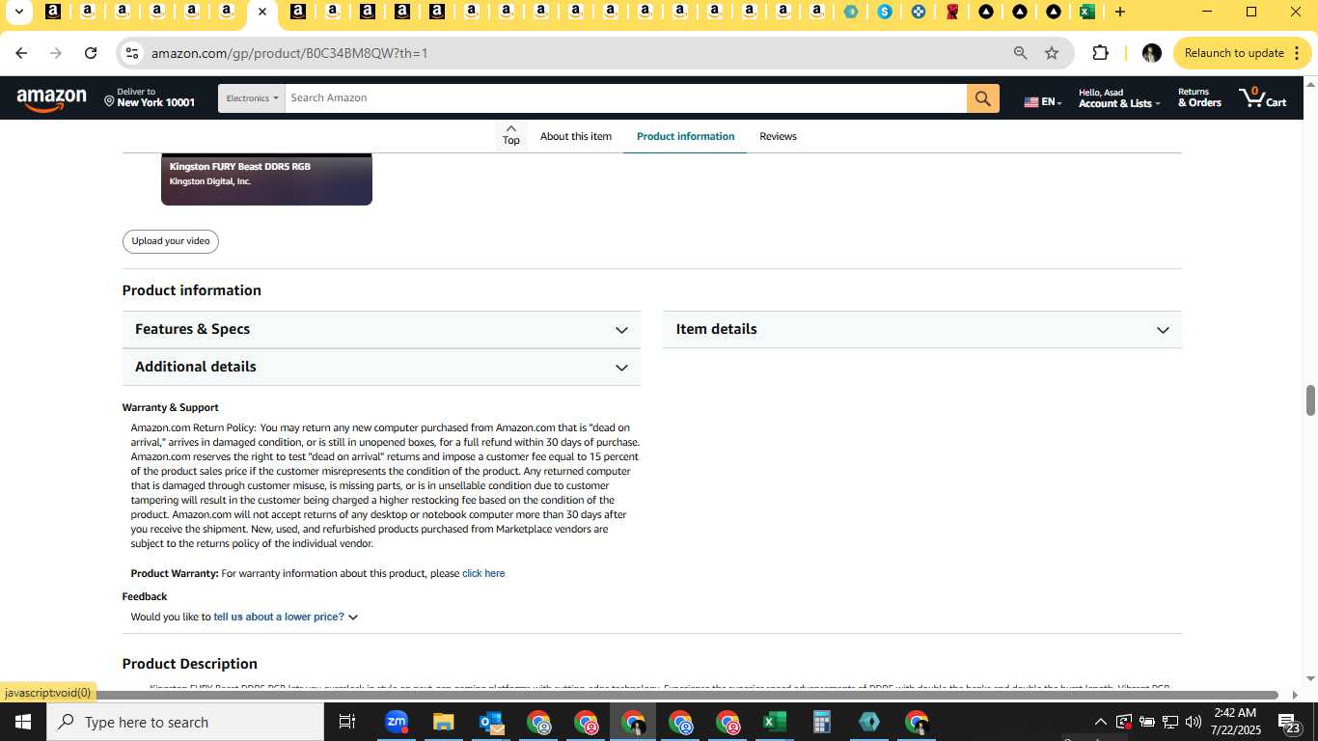Expand the Additional details section
Image resolution: width=1318 pixels, height=741 pixels.
tap(381, 367)
